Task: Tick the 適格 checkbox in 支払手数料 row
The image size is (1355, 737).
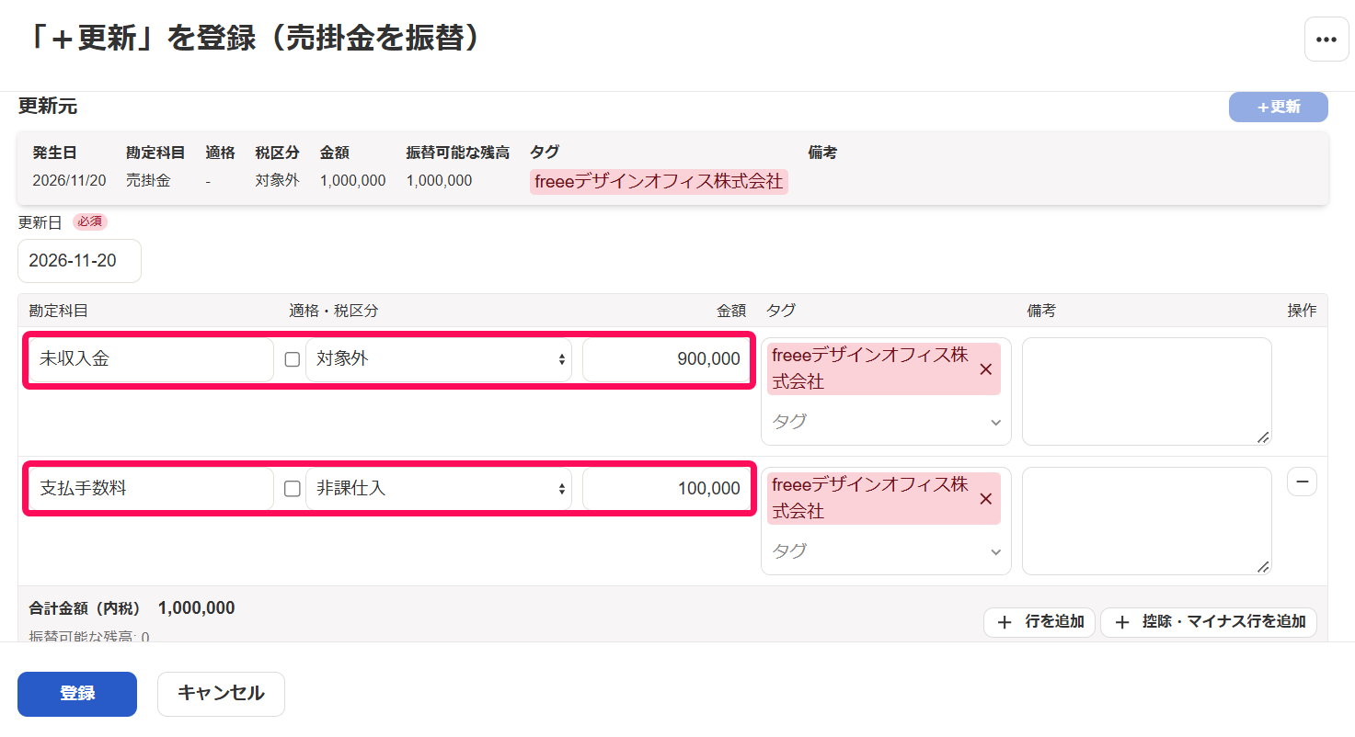Action: 293,489
